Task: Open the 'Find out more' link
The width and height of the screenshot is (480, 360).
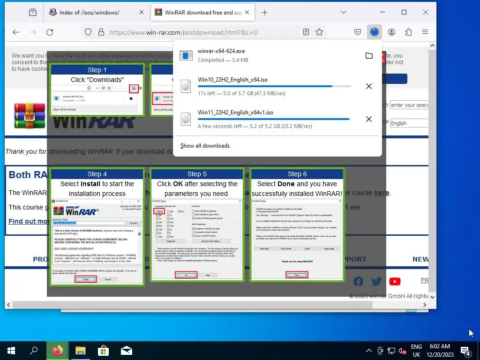Action: 29,221
